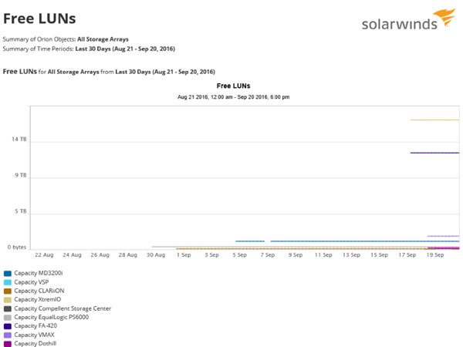Screen dimensions: 463x347
Task: Click the 5 Sep x-axis date label
Action: point(239,254)
